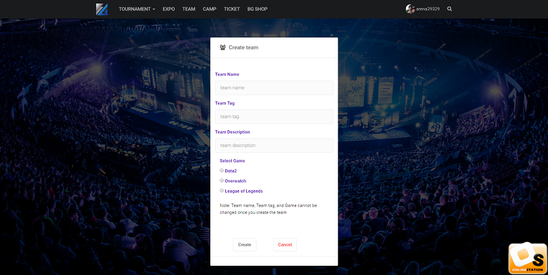Click the site logo in navbar
The width and height of the screenshot is (548, 275).
[x=101, y=9]
